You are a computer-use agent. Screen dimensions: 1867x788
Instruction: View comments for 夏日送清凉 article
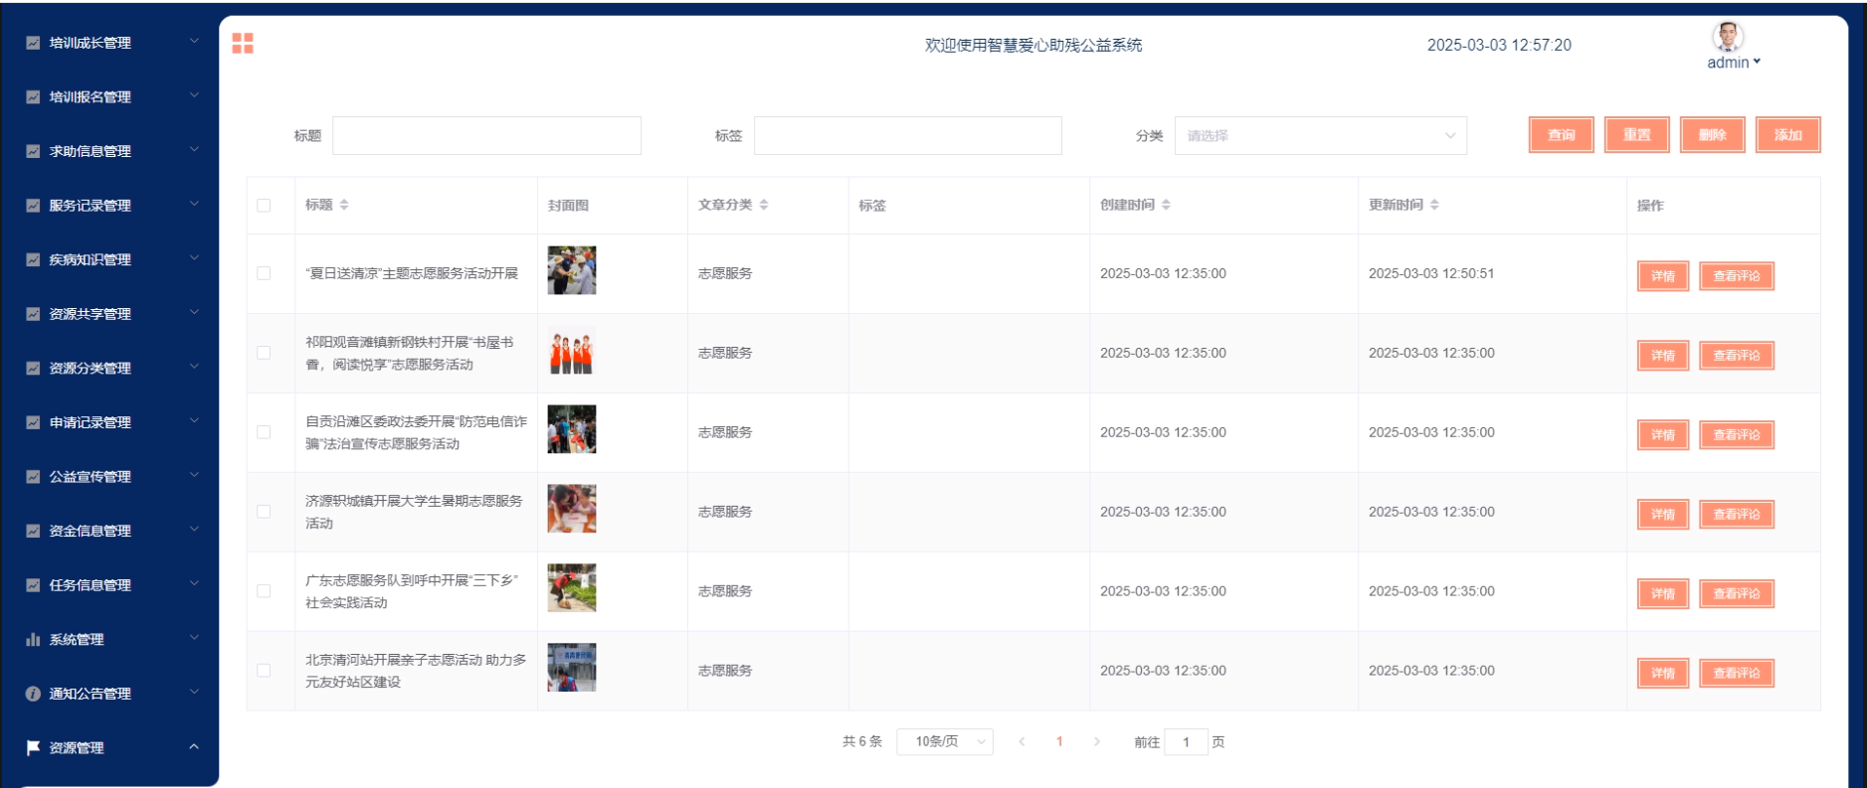click(1737, 276)
